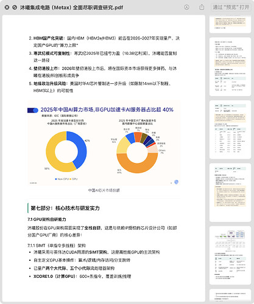Viewport: 254px width, 304px height.
Task: Click bullet XCORE1.0（计算GPU）
Action: click(x=82, y=277)
